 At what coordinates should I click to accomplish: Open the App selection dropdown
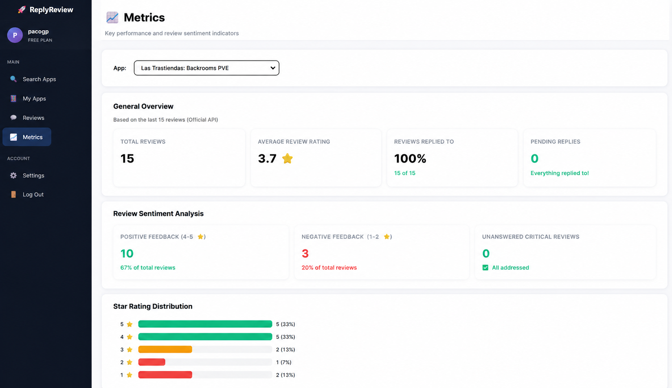point(206,68)
